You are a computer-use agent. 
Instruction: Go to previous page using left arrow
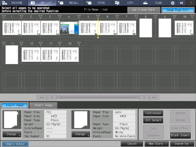[52, 97]
